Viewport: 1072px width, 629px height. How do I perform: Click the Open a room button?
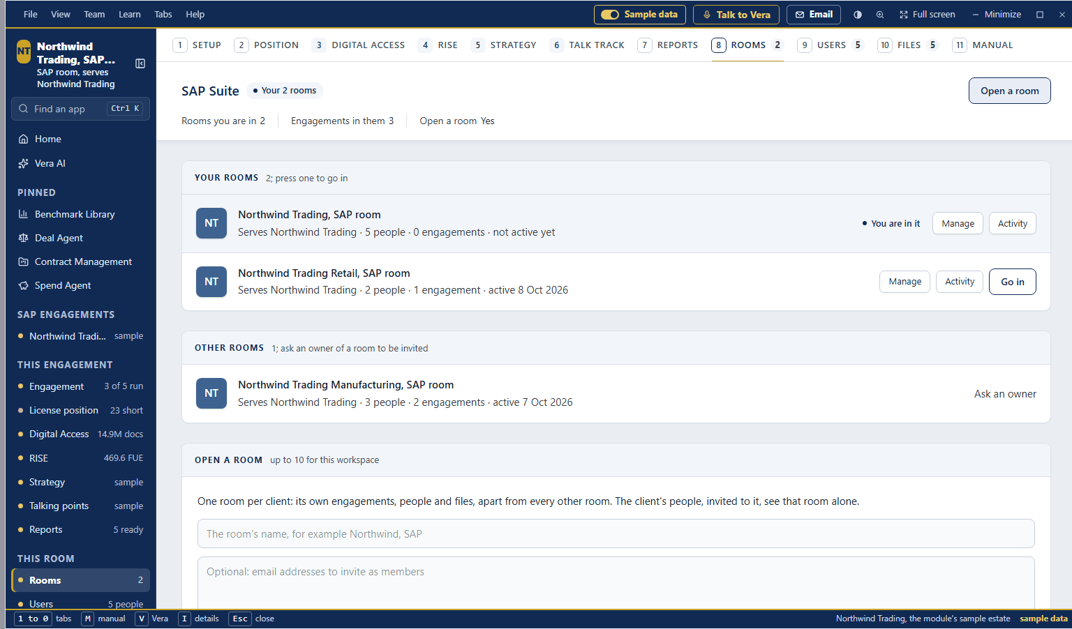(x=1009, y=91)
